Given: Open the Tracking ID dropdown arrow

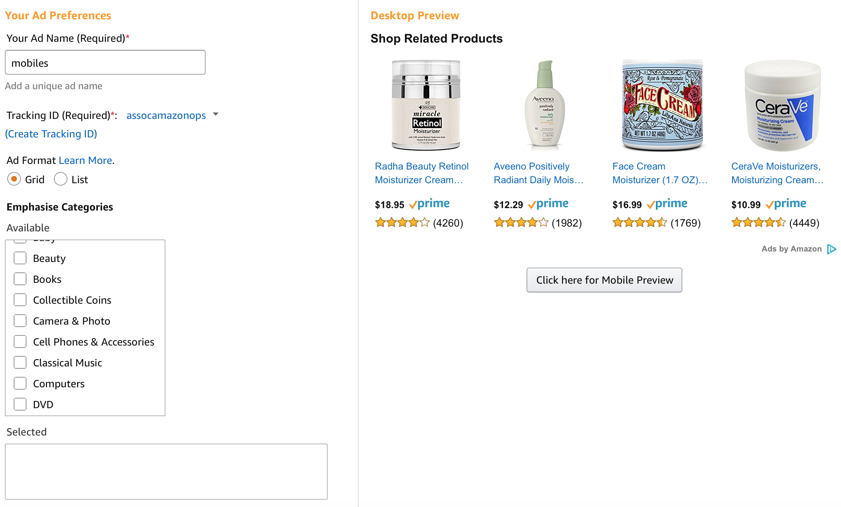Looking at the screenshot, I should click(216, 114).
